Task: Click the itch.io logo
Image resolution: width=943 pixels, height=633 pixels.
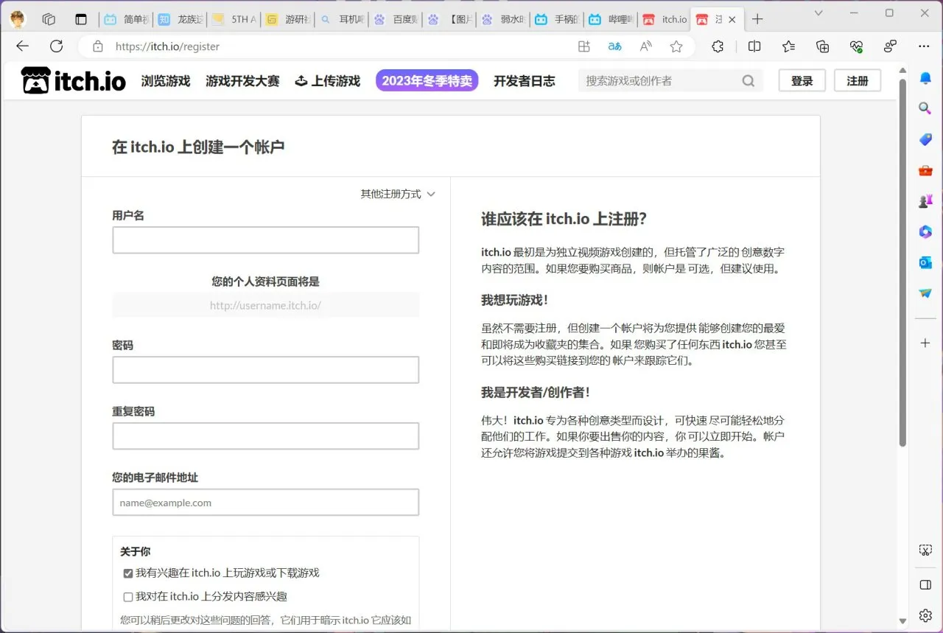Action: [x=73, y=80]
